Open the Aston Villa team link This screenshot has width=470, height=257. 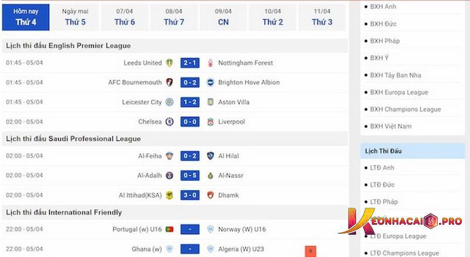click(x=234, y=102)
